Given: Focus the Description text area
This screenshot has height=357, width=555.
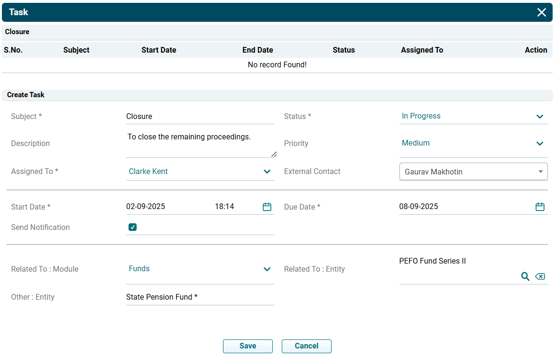Looking at the screenshot, I should click(x=200, y=144).
